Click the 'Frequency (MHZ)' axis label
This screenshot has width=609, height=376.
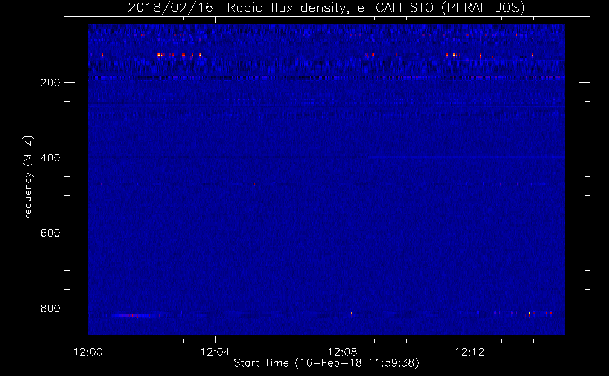(x=28, y=181)
